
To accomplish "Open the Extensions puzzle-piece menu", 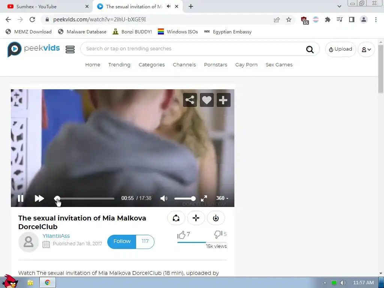I will coord(328,19).
